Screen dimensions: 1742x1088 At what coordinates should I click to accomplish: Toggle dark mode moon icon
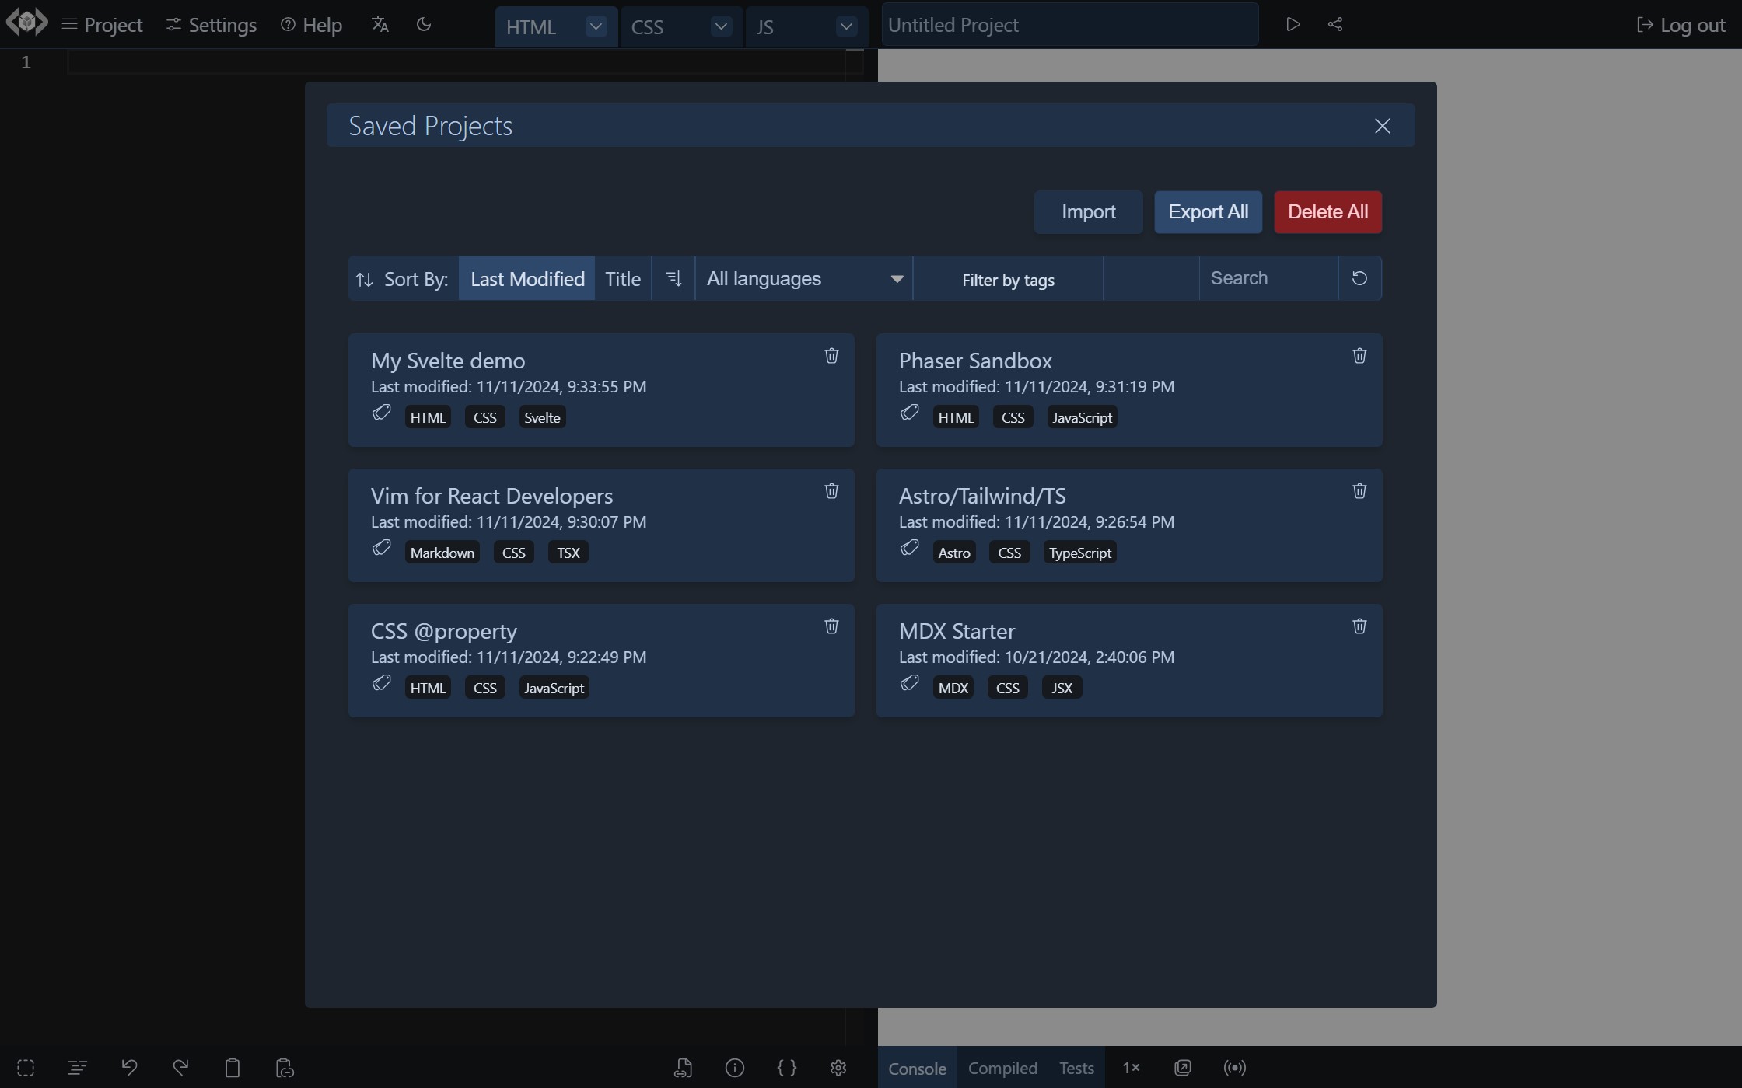pyautogui.click(x=424, y=25)
